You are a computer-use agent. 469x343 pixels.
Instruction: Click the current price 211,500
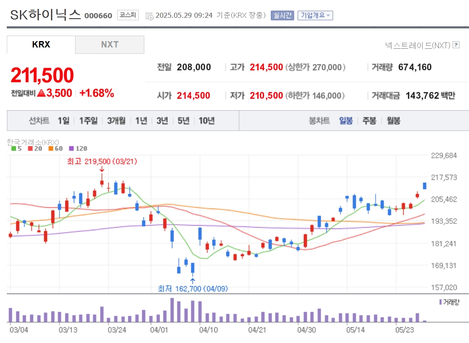42,75
